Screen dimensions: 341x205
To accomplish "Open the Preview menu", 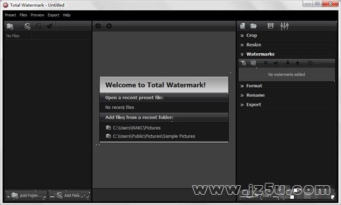I will point(37,15).
